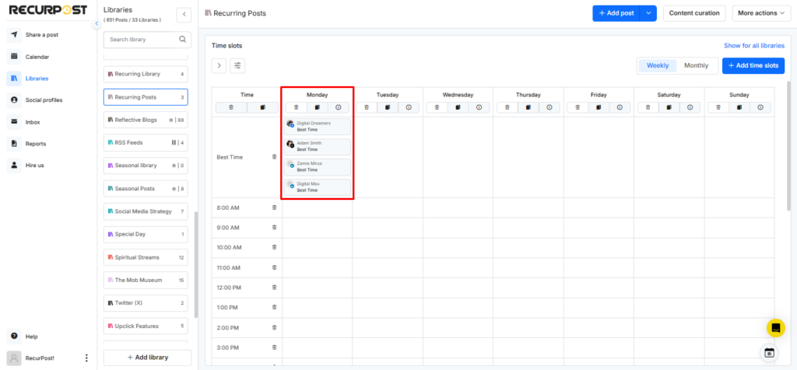Go to Social profiles
Viewport: 797px width, 370px height.
[44, 100]
